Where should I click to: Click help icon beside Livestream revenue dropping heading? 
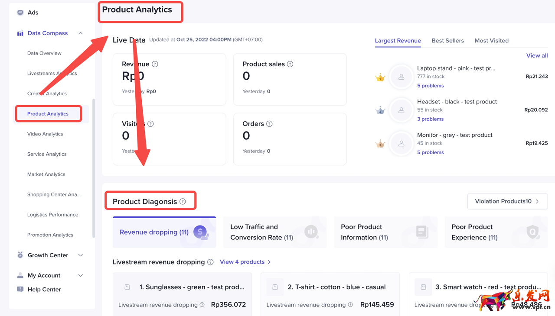click(210, 262)
